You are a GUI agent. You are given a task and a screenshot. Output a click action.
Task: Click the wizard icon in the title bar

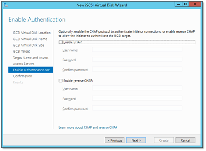coord(6,5)
